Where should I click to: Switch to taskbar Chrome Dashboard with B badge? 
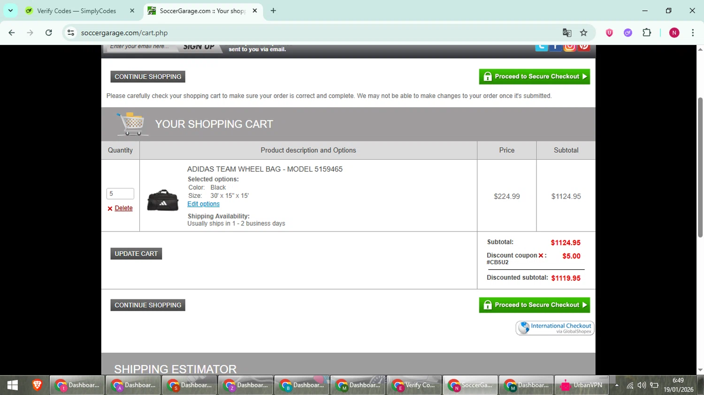[302, 385]
